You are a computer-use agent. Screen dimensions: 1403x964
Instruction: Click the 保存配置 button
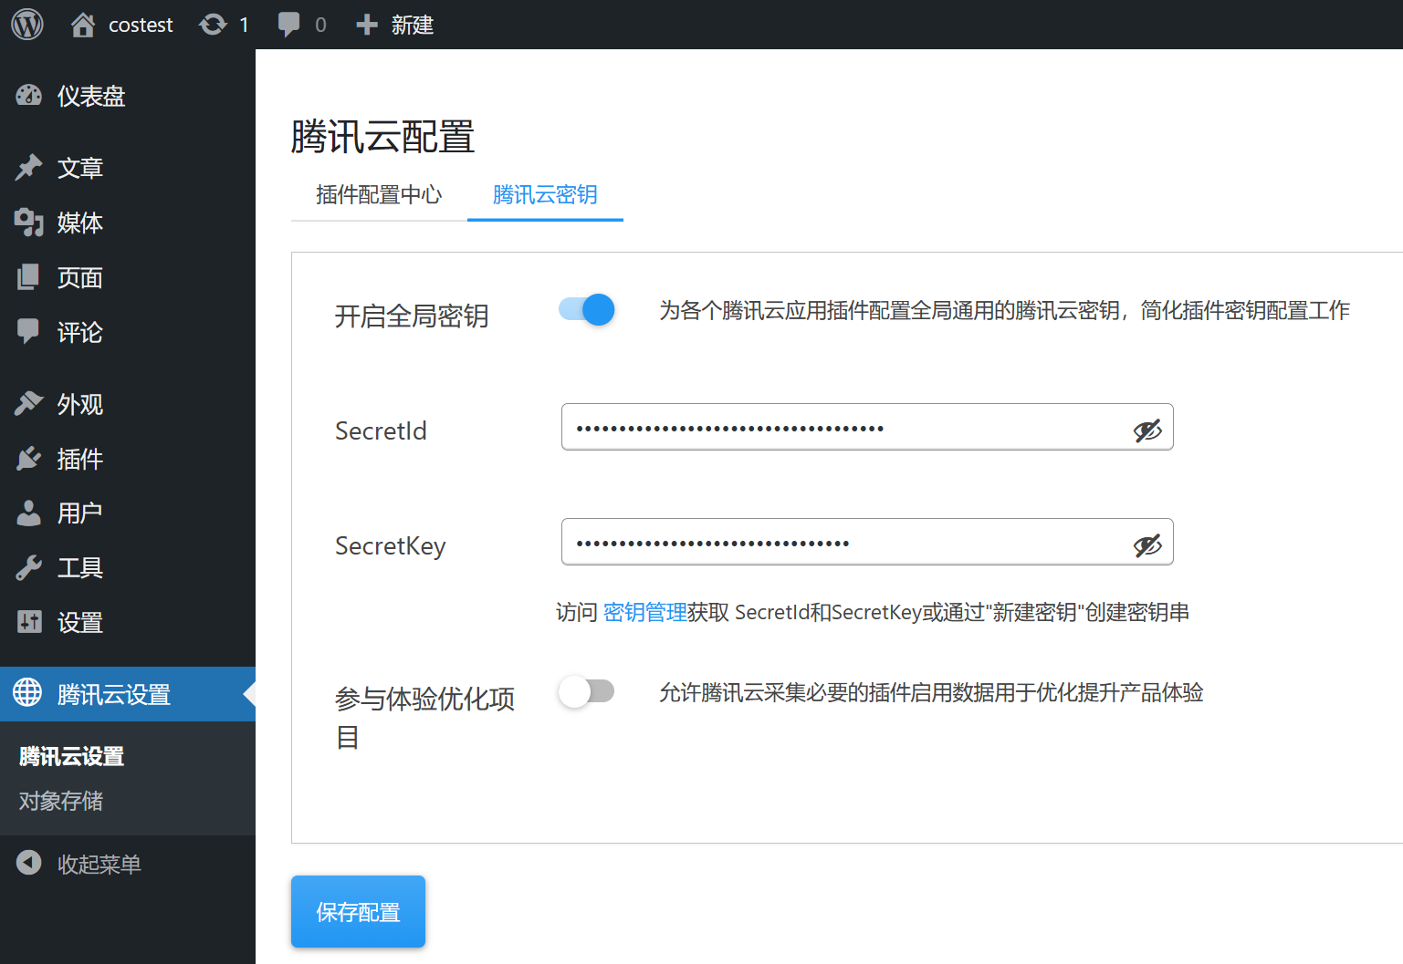click(358, 912)
